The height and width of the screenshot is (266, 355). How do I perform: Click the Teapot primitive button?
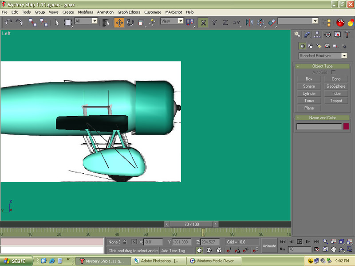tap(336, 101)
